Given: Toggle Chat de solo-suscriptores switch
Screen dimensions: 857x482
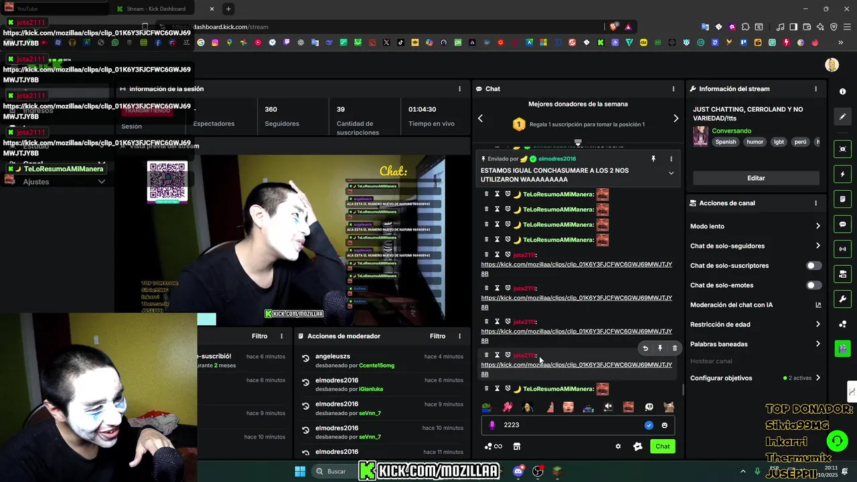Looking at the screenshot, I should (813, 266).
